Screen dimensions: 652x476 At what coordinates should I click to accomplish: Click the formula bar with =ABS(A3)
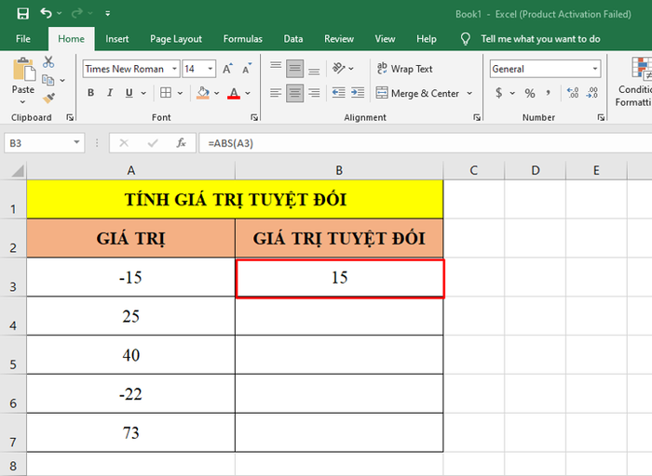click(x=426, y=143)
